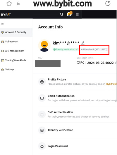Open search with the magnifier icon
Image resolution: width=117 pixels, height=155 pixels.
click(x=61, y=14)
